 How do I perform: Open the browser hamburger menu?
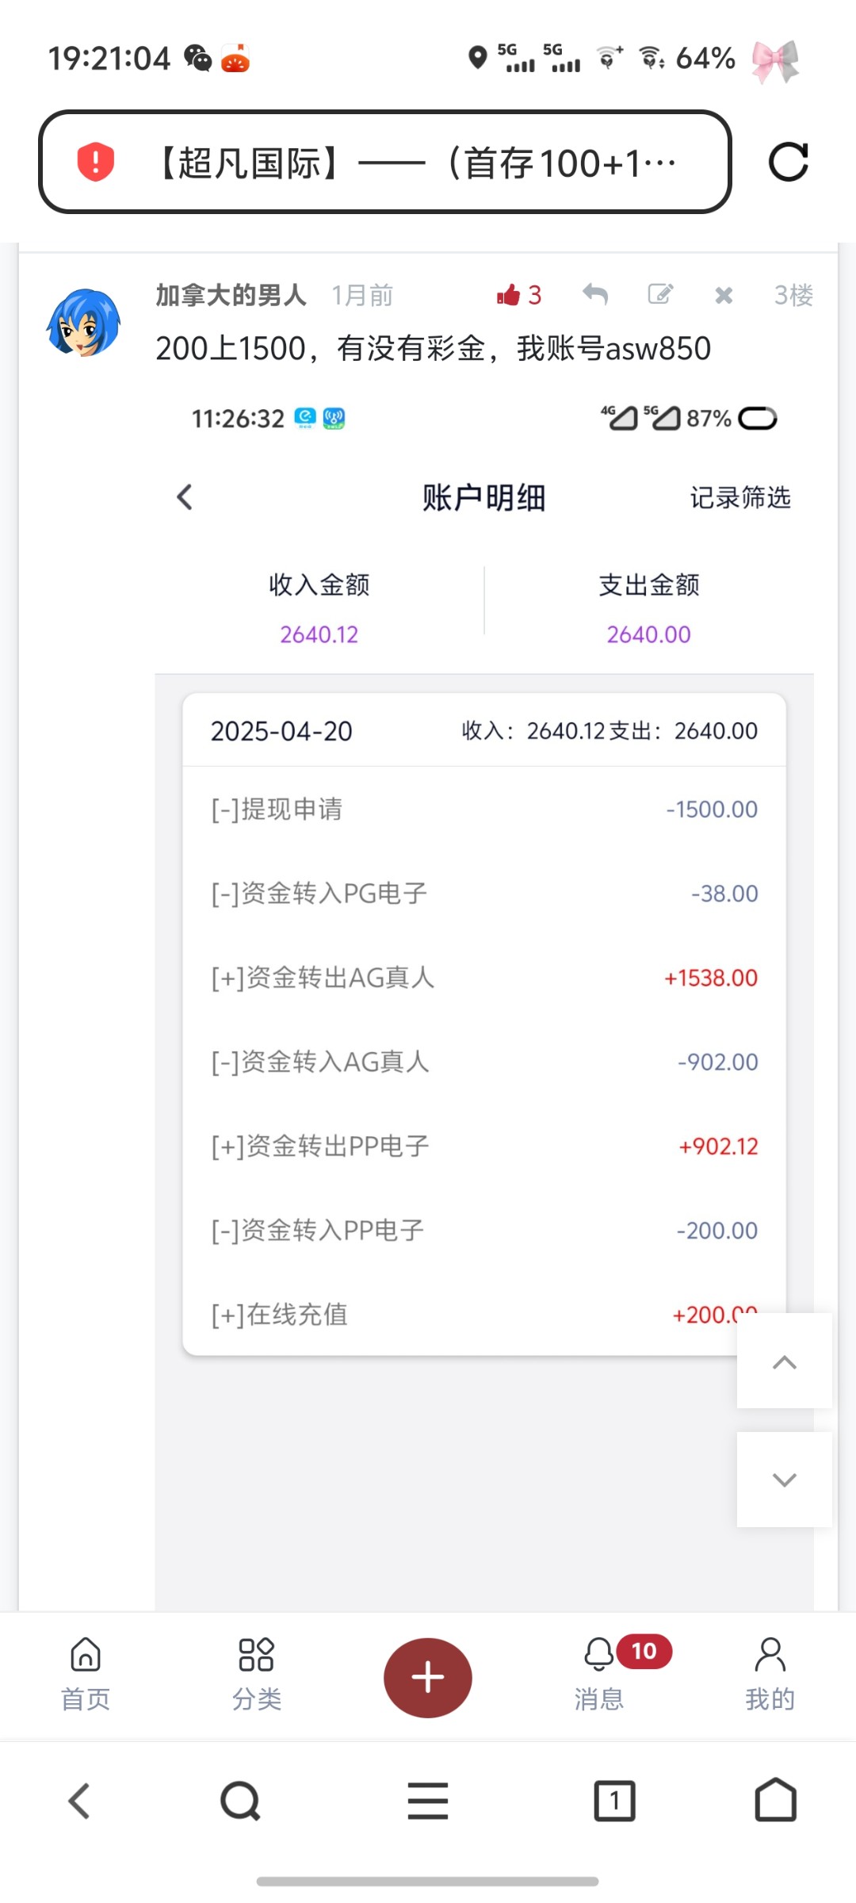click(x=428, y=1801)
